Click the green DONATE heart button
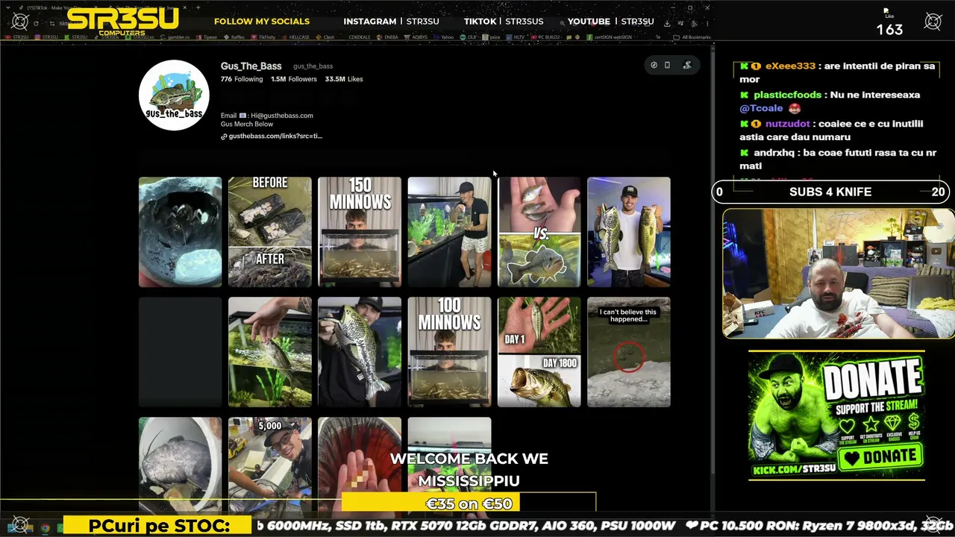The height and width of the screenshot is (537, 955). coord(880,456)
